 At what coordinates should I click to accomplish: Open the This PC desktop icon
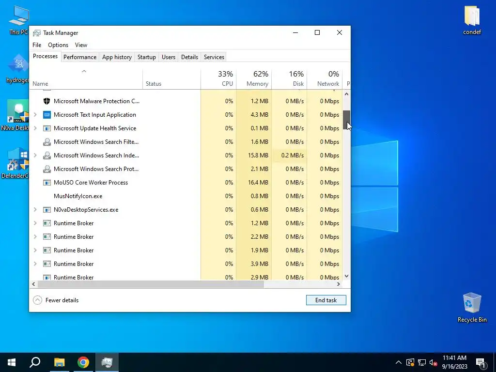[18, 20]
